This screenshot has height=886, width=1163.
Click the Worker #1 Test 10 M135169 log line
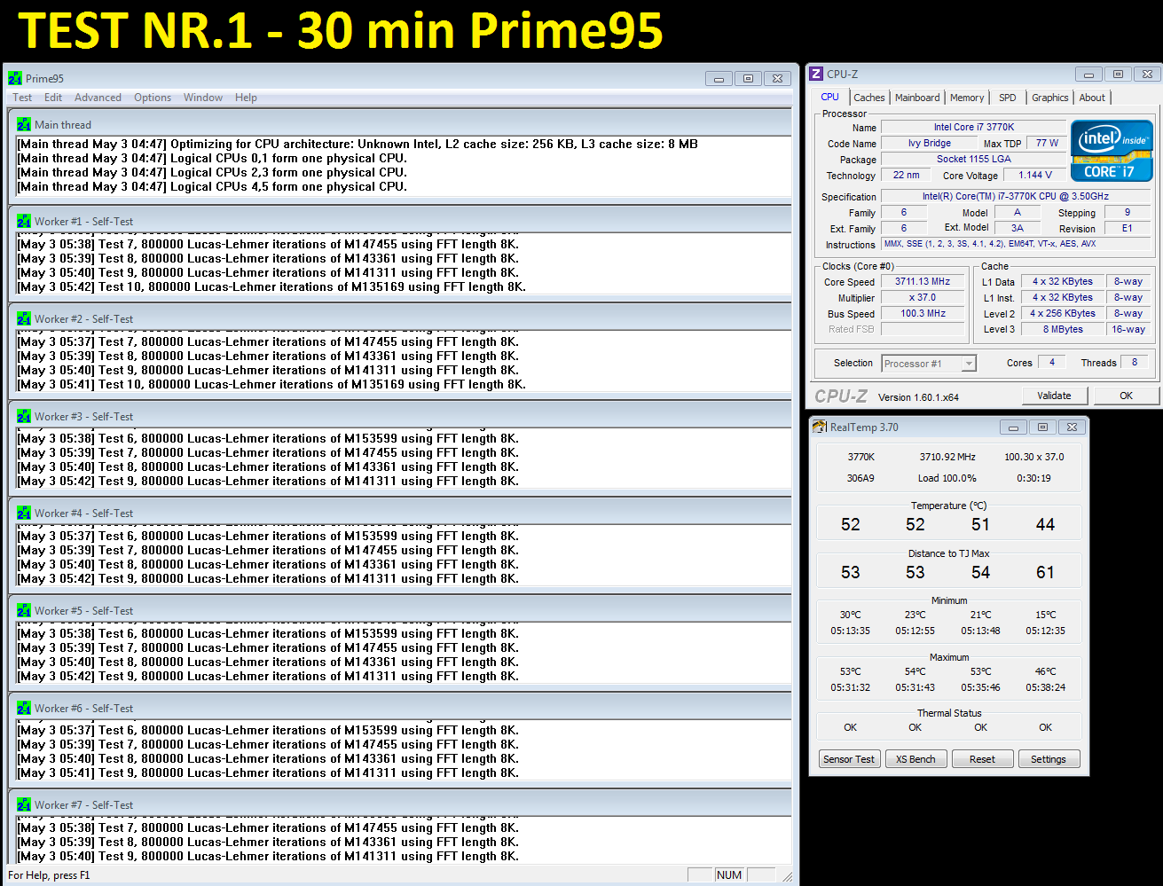pyautogui.click(x=271, y=286)
